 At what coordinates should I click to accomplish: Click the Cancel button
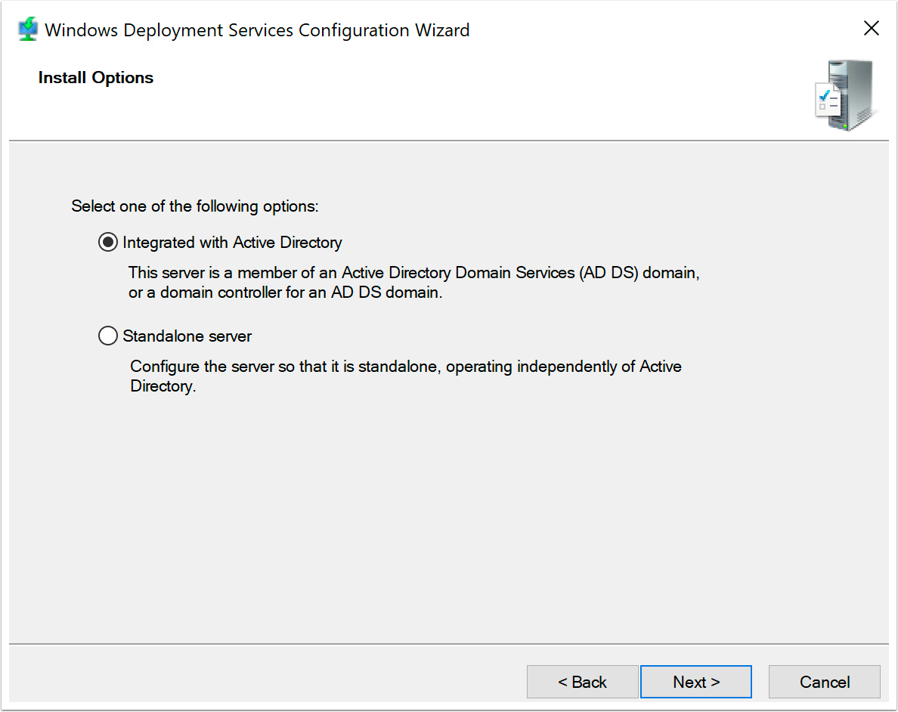[824, 681]
